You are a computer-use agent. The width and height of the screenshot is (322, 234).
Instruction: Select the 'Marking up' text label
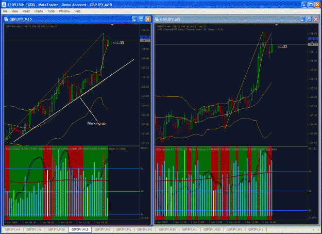click(x=96, y=123)
